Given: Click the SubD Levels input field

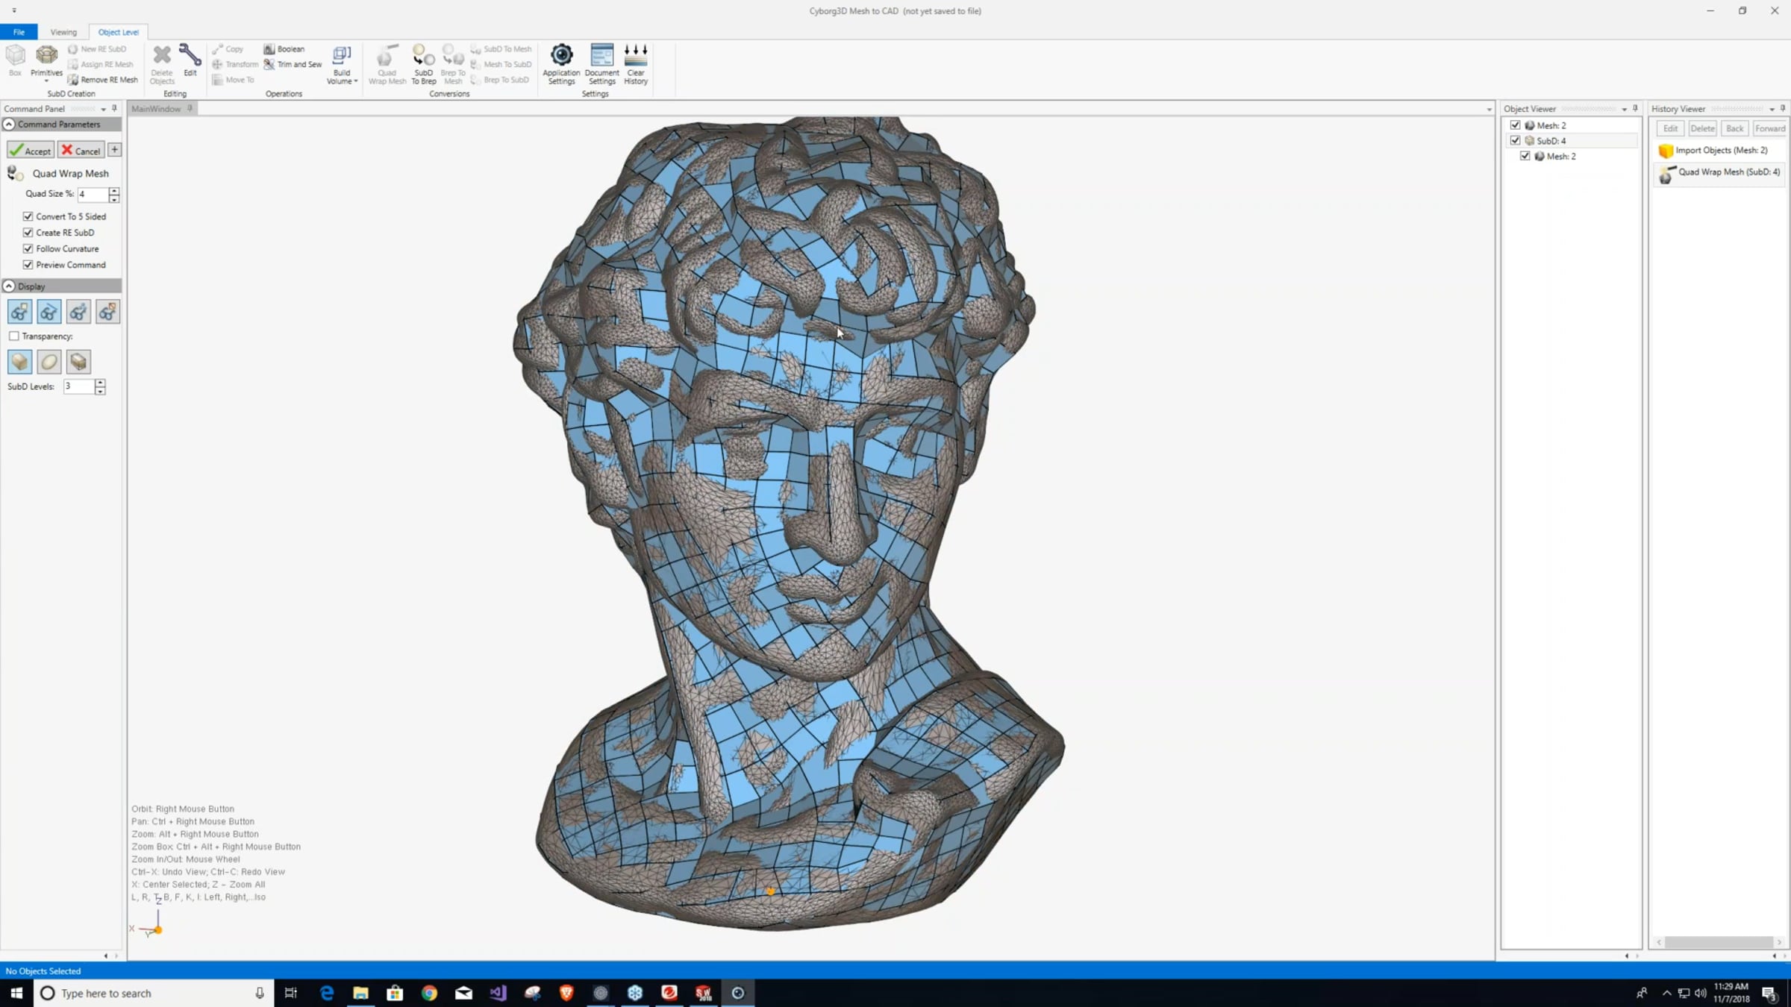Looking at the screenshot, I should click(x=79, y=386).
